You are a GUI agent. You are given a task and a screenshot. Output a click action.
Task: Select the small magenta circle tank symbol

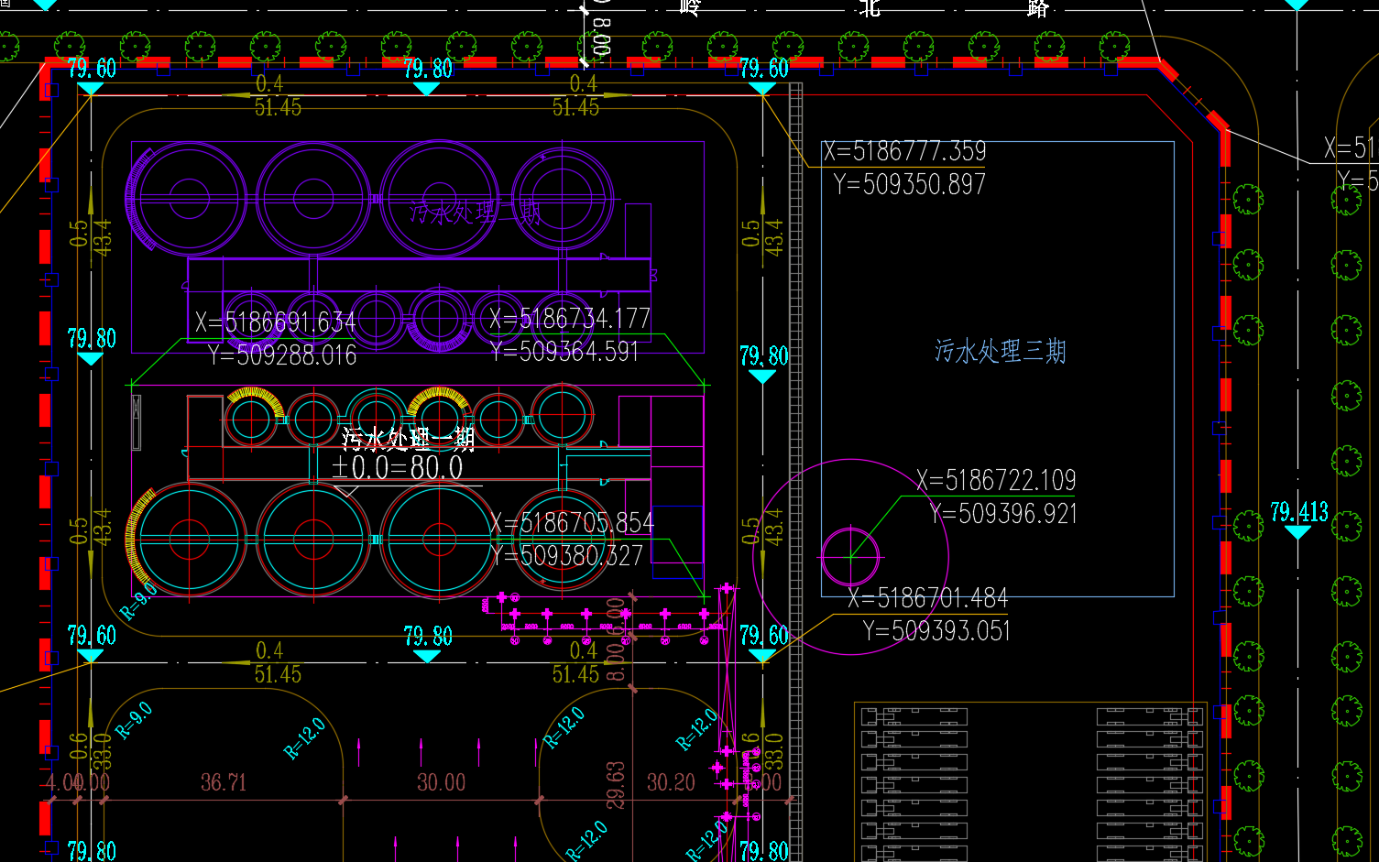click(850, 556)
